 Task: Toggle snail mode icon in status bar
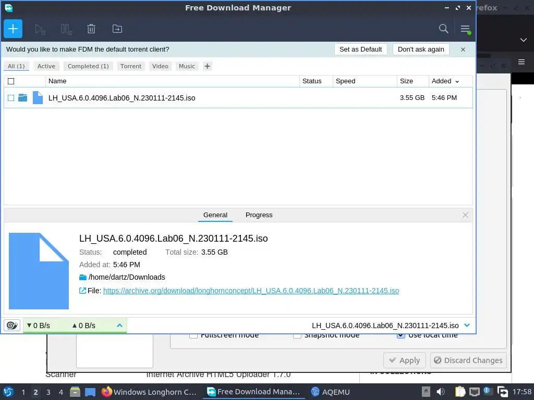[12, 326]
